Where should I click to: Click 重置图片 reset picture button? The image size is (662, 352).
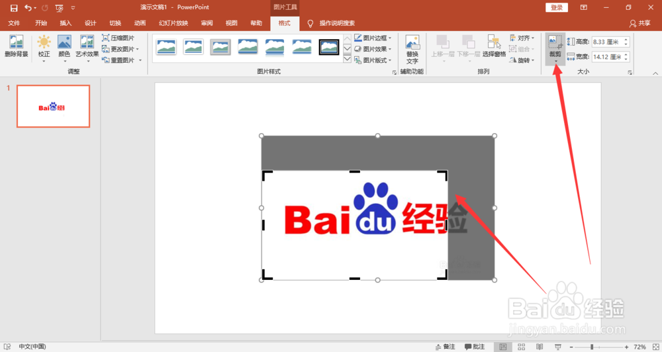(x=118, y=60)
